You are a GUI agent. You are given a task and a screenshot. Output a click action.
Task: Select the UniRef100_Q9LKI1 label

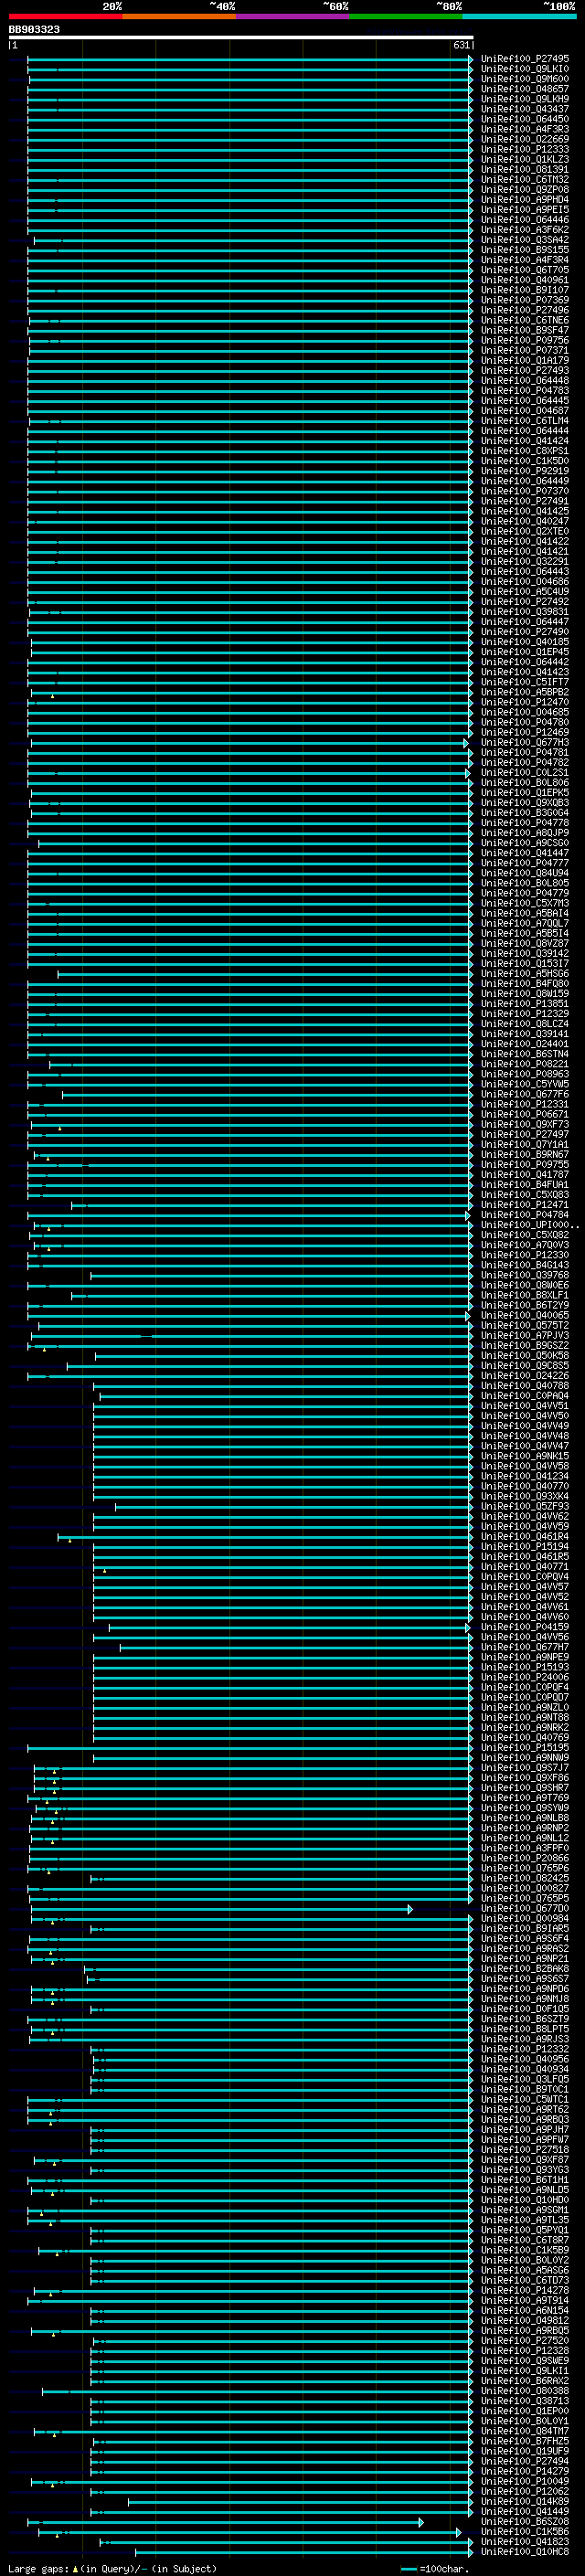point(525,2371)
